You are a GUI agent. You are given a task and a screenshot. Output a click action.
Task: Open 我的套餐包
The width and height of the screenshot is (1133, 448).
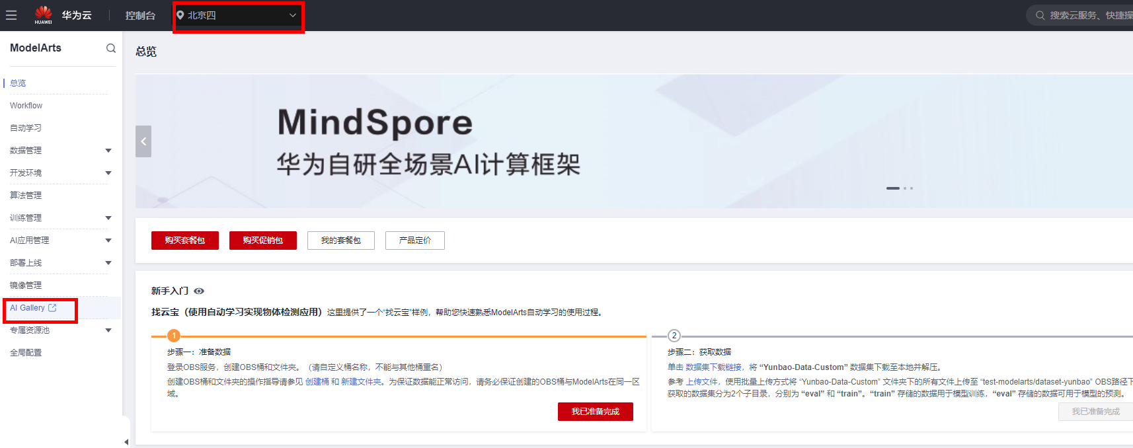click(x=341, y=241)
